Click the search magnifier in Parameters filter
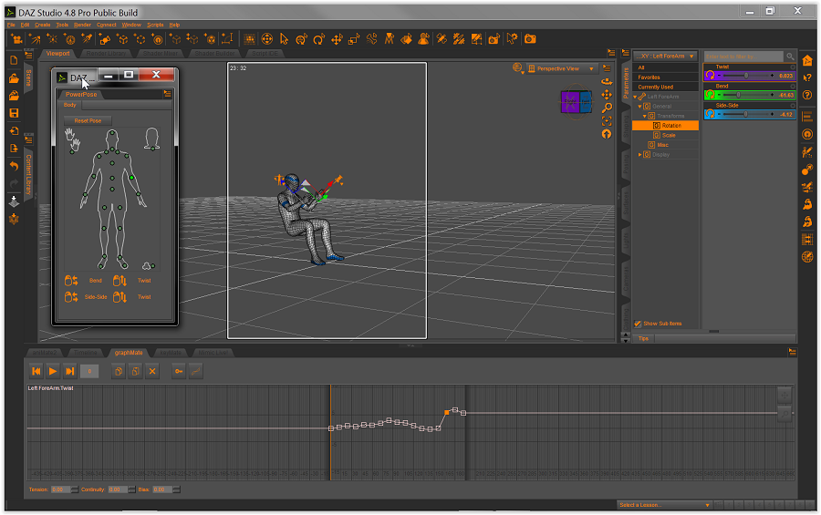The image size is (821, 515). [789, 57]
